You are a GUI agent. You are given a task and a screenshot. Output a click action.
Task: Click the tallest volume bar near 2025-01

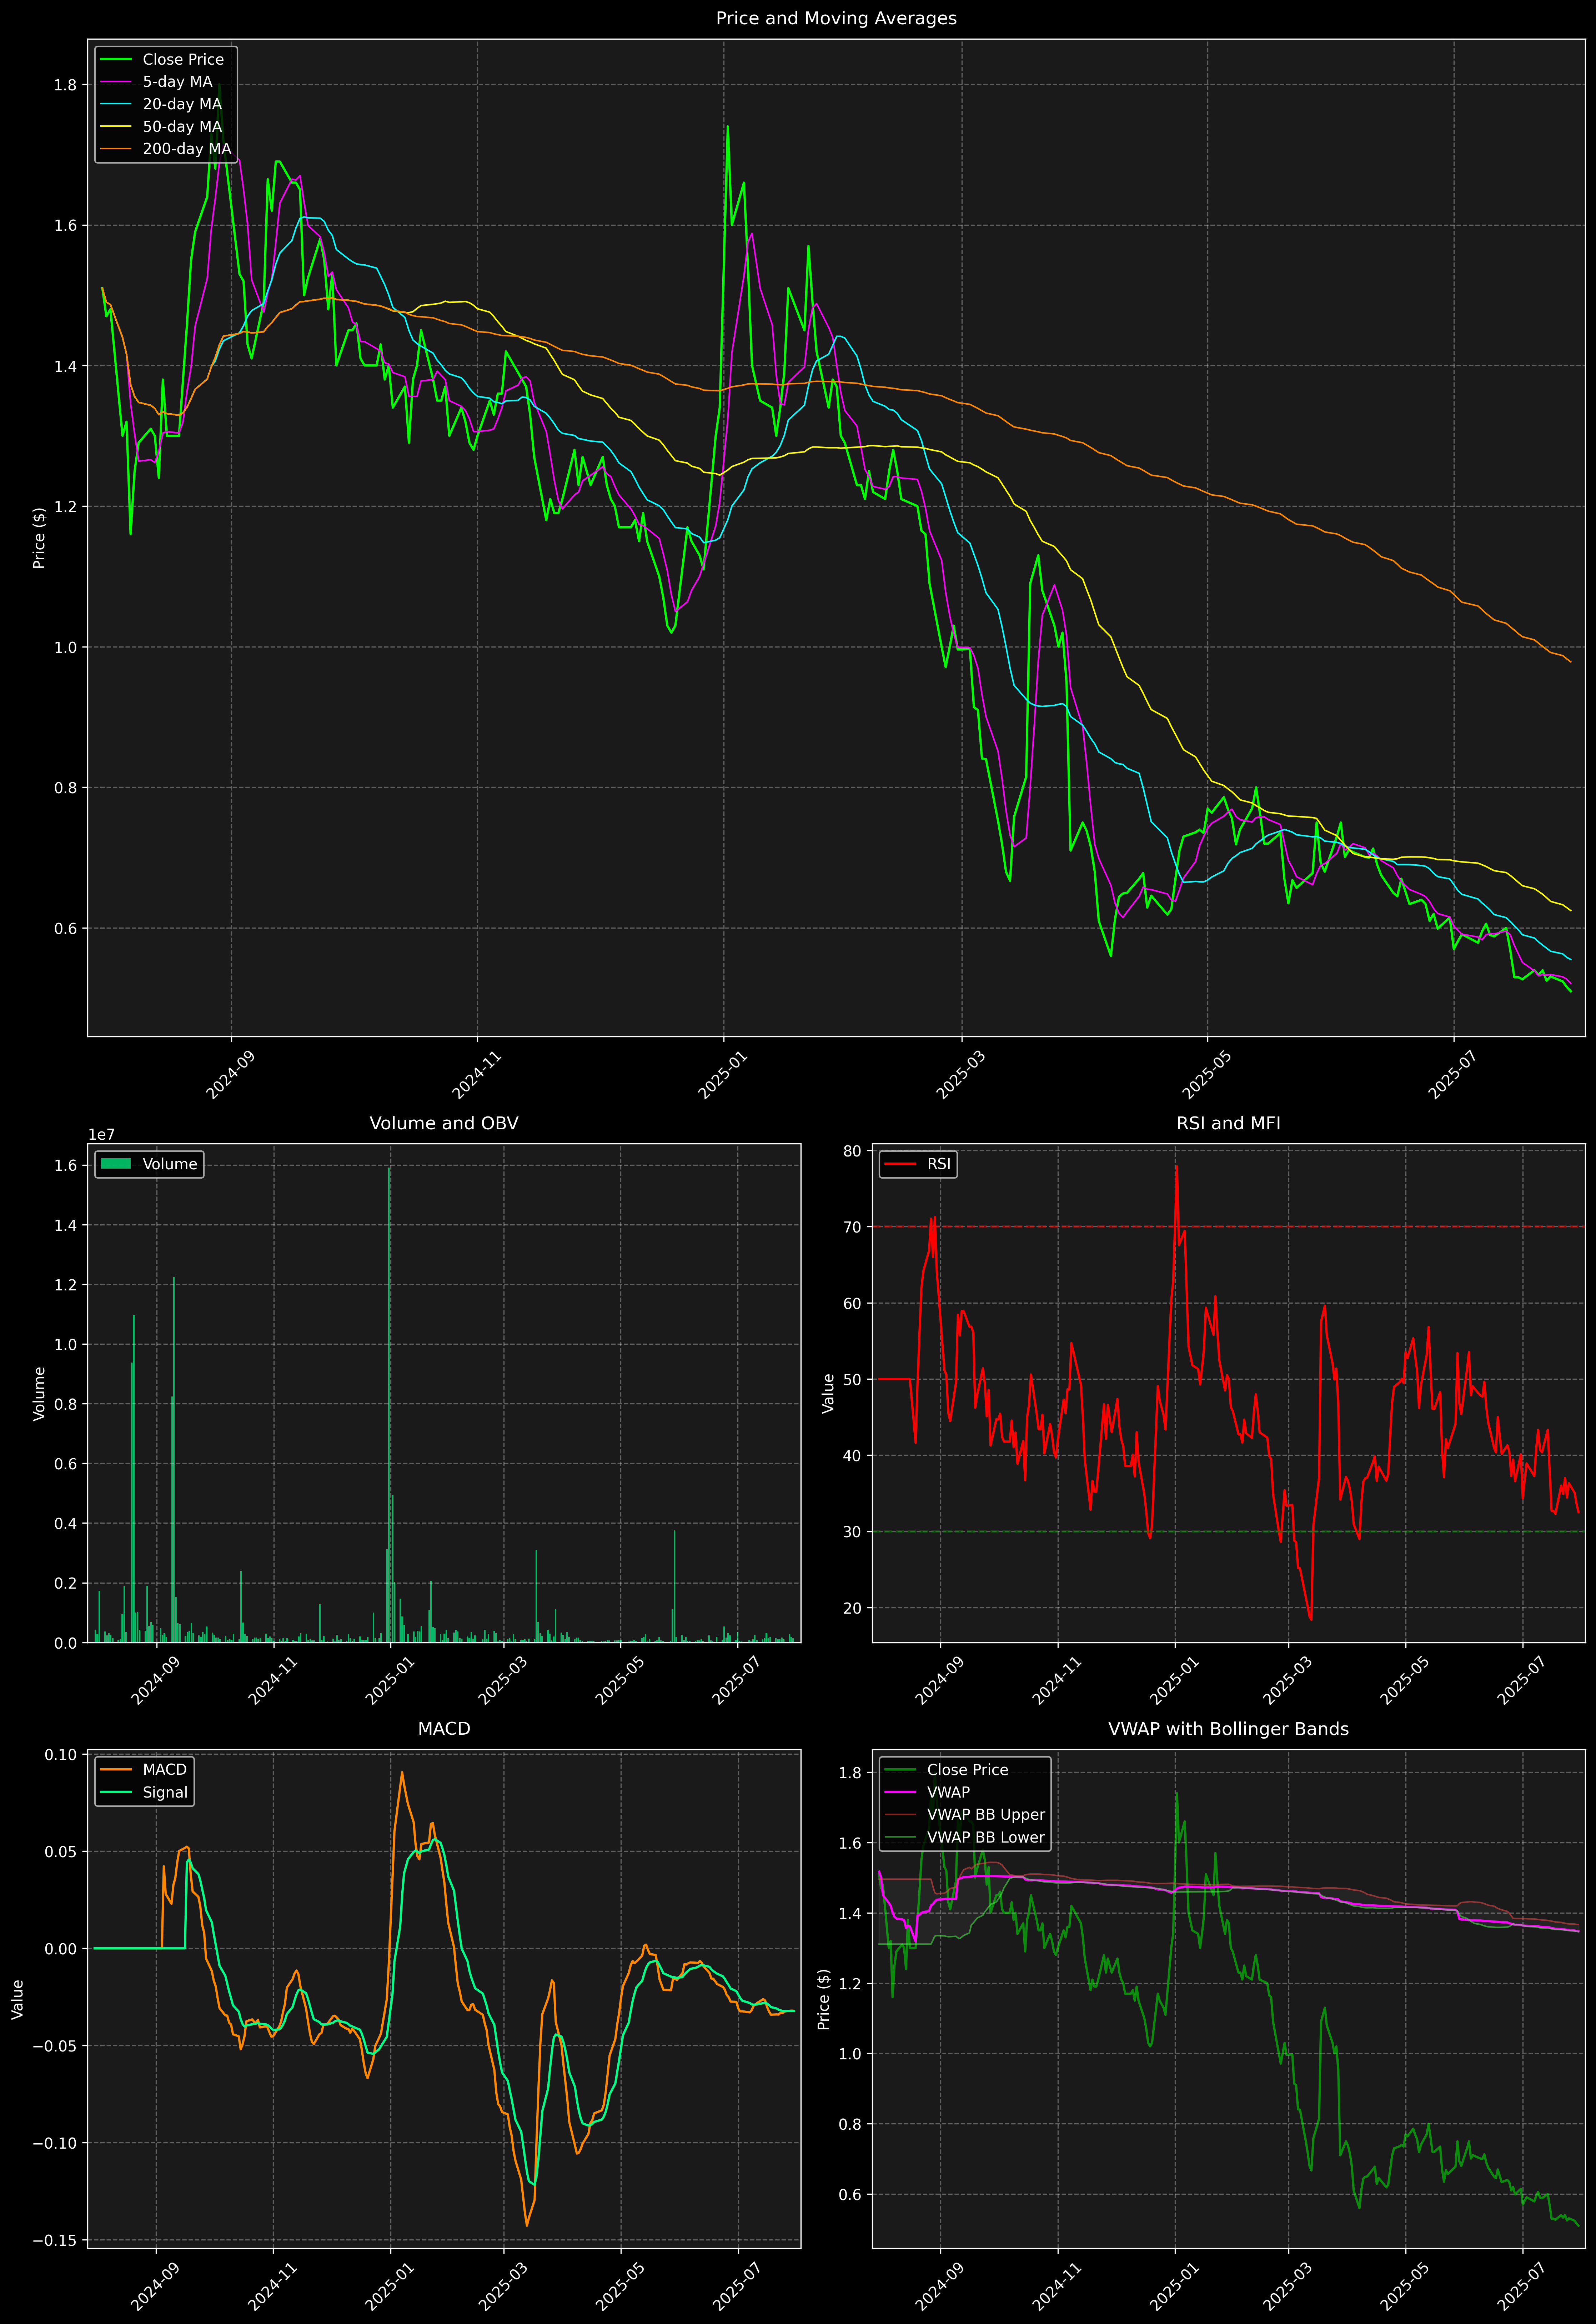[389, 1405]
